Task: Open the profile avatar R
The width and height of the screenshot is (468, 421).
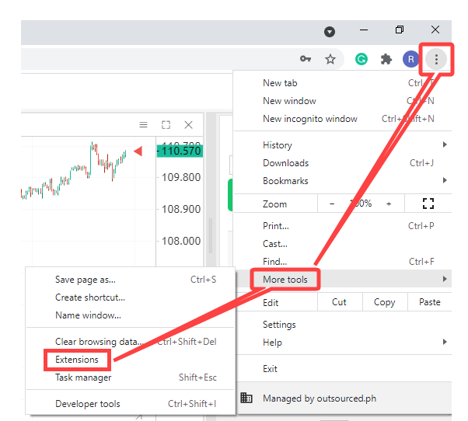Action: (410, 59)
